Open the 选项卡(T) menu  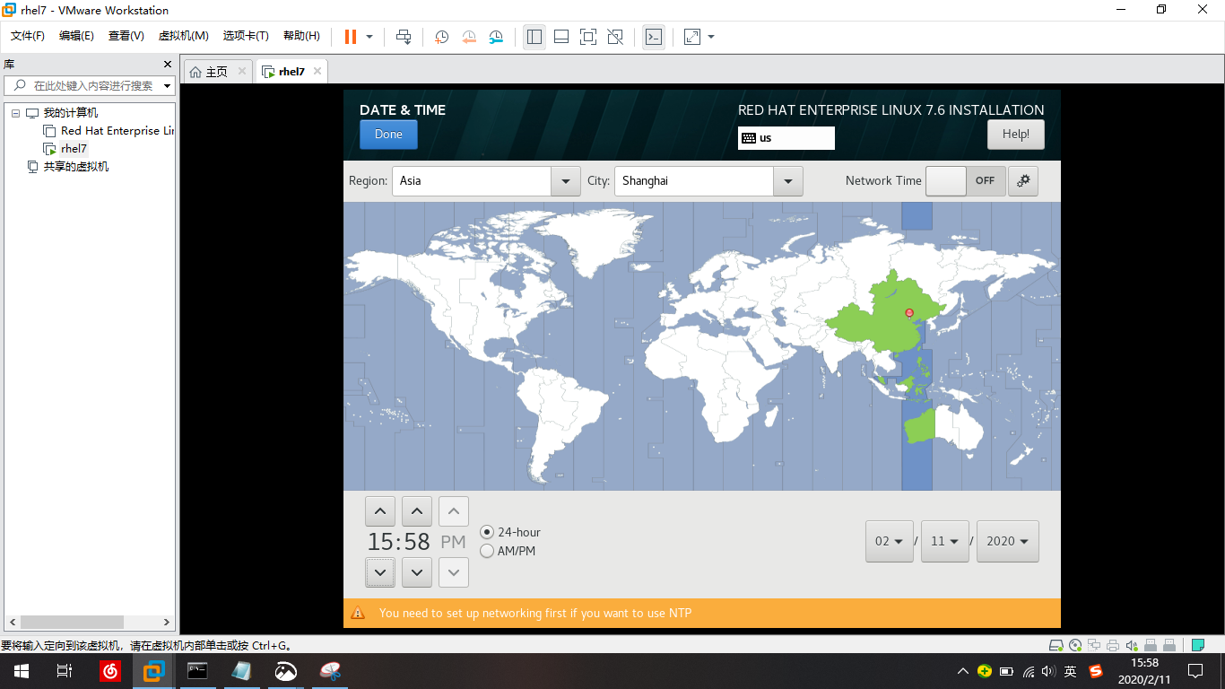[x=246, y=36]
